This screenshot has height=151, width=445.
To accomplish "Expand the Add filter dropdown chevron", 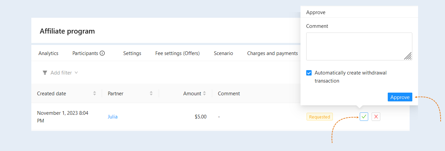I will [x=76, y=72].
